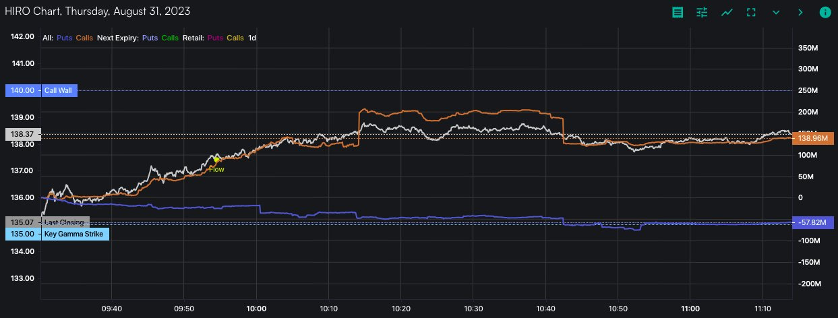Click the green info icon
This screenshot has height=318, width=838.
click(x=825, y=12)
